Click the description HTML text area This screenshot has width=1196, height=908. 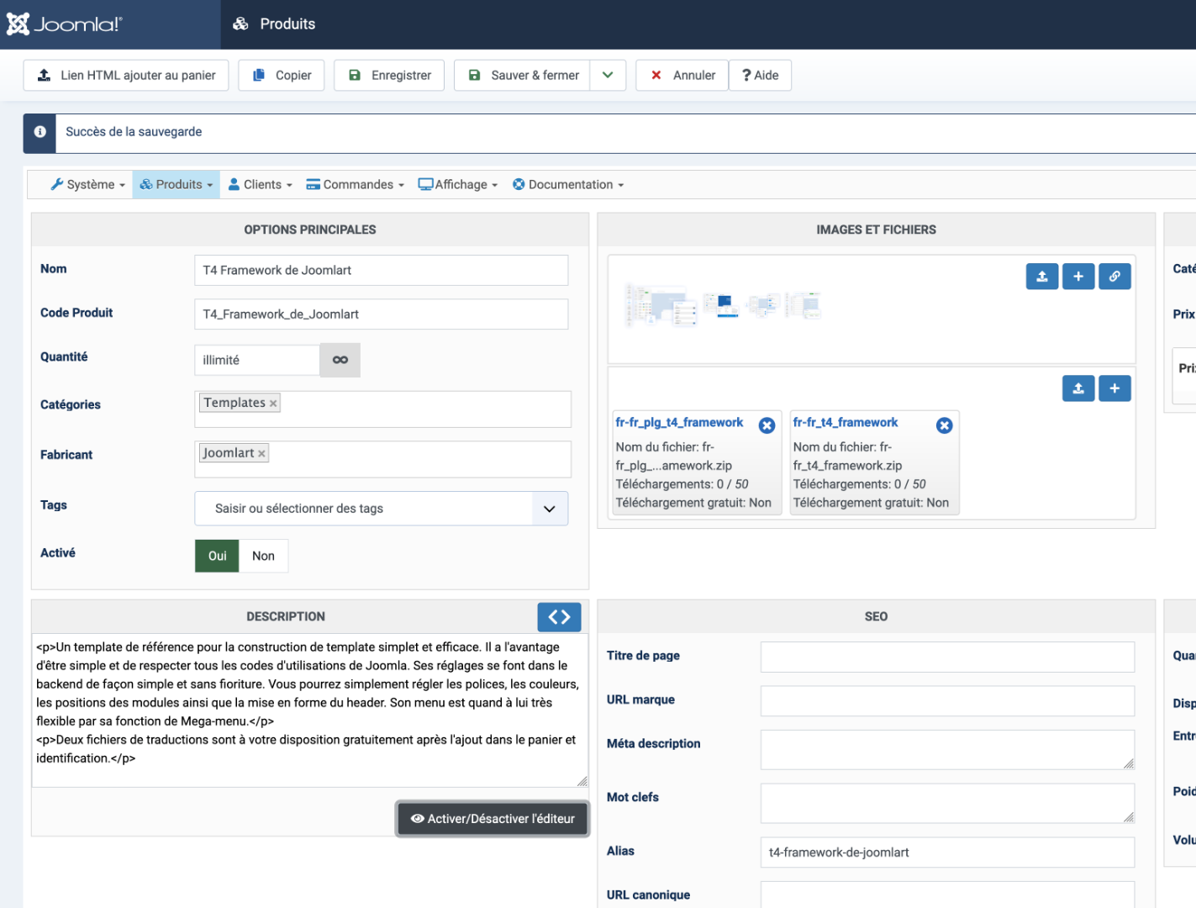pos(310,710)
